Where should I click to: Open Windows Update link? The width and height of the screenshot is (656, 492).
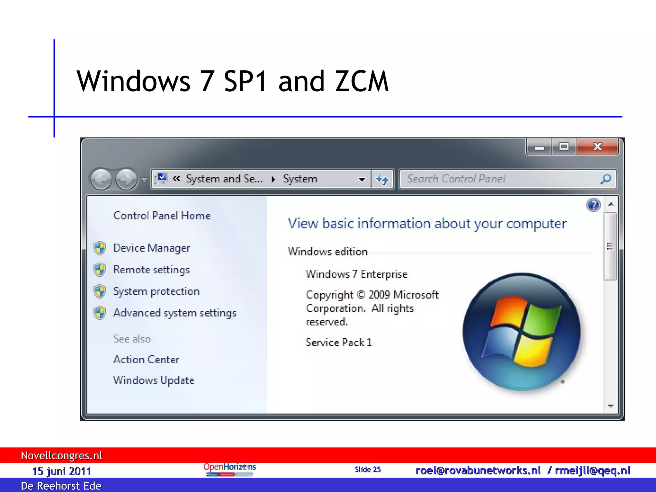[x=154, y=381]
